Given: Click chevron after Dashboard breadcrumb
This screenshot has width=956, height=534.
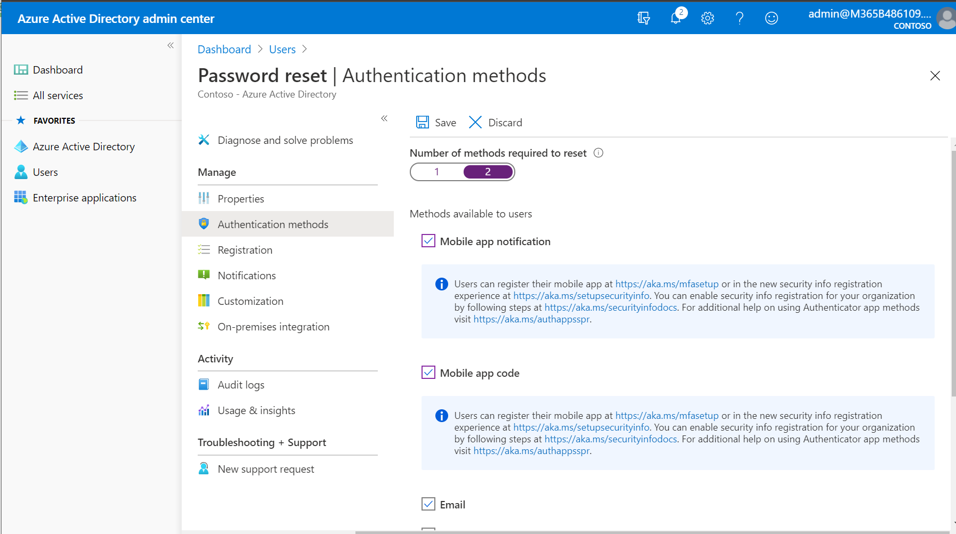Looking at the screenshot, I should coord(260,49).
